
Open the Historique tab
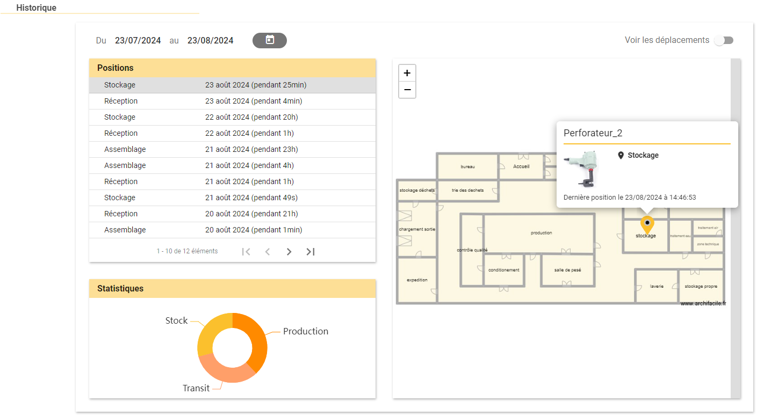pyautogui.click(x=36, y=8)
